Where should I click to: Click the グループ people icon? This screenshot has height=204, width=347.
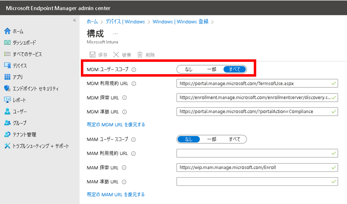point(7,123)
